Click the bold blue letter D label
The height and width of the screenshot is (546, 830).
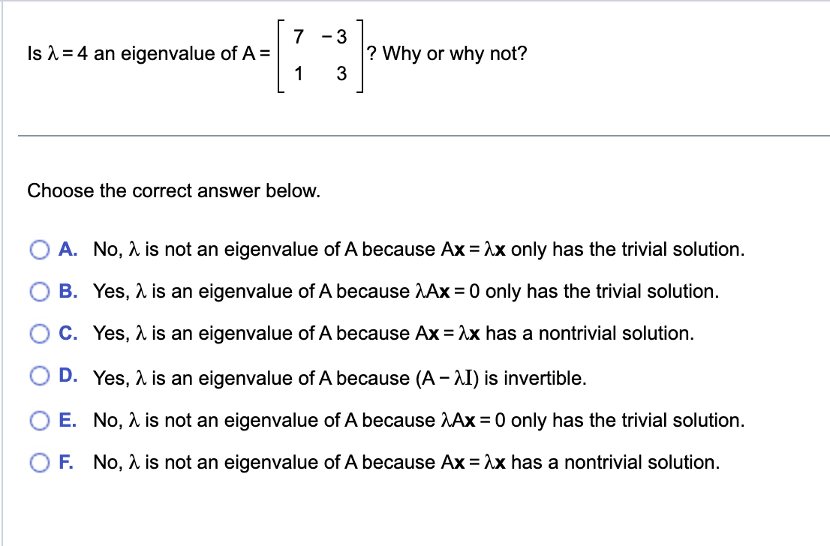click(71, 376)
